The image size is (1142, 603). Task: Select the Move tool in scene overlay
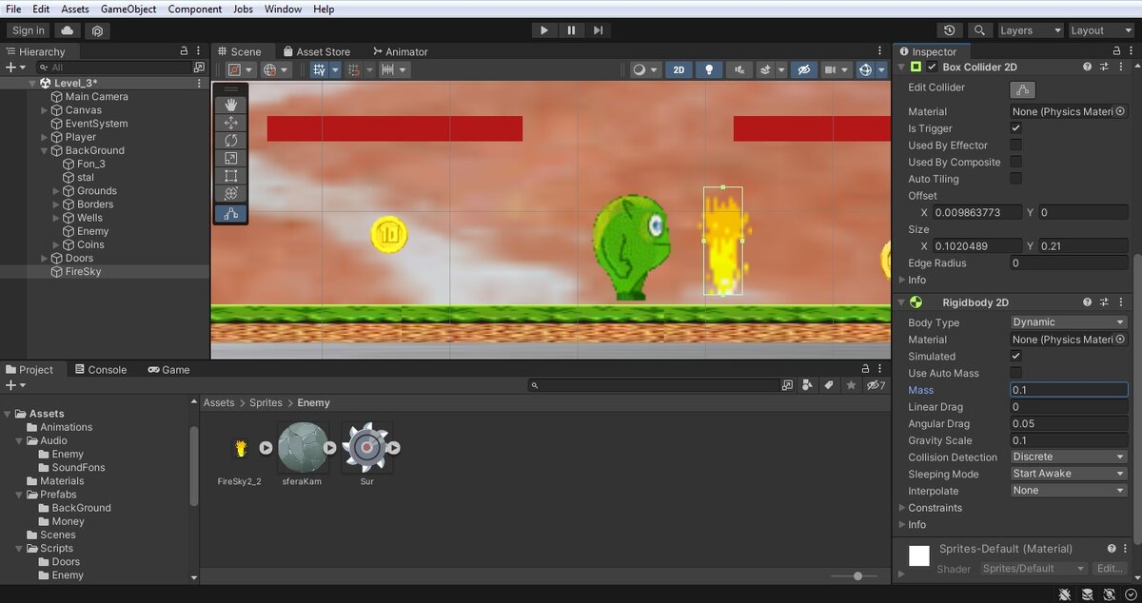coord(230,123)
